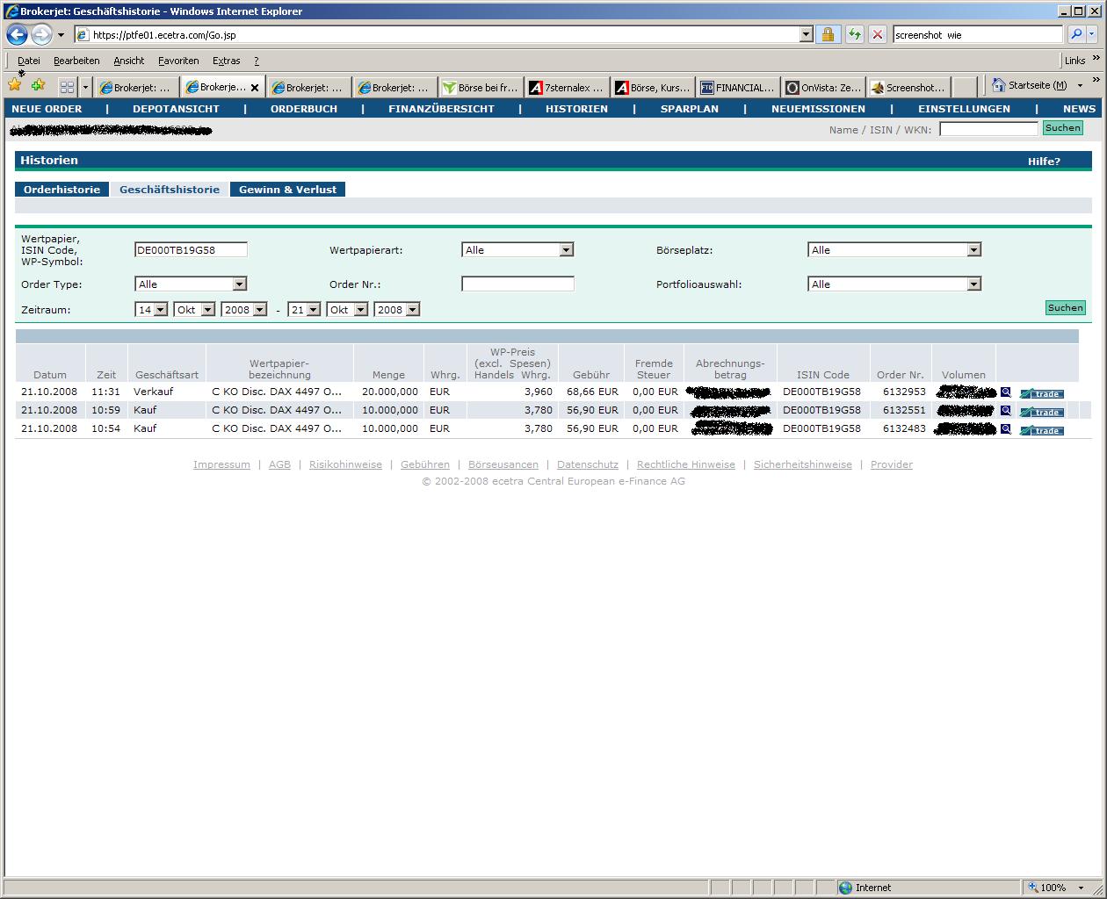Open the Portfolioauswahl dropdown
Viewport: 1107px width, 899px height.
coord(894,284)
